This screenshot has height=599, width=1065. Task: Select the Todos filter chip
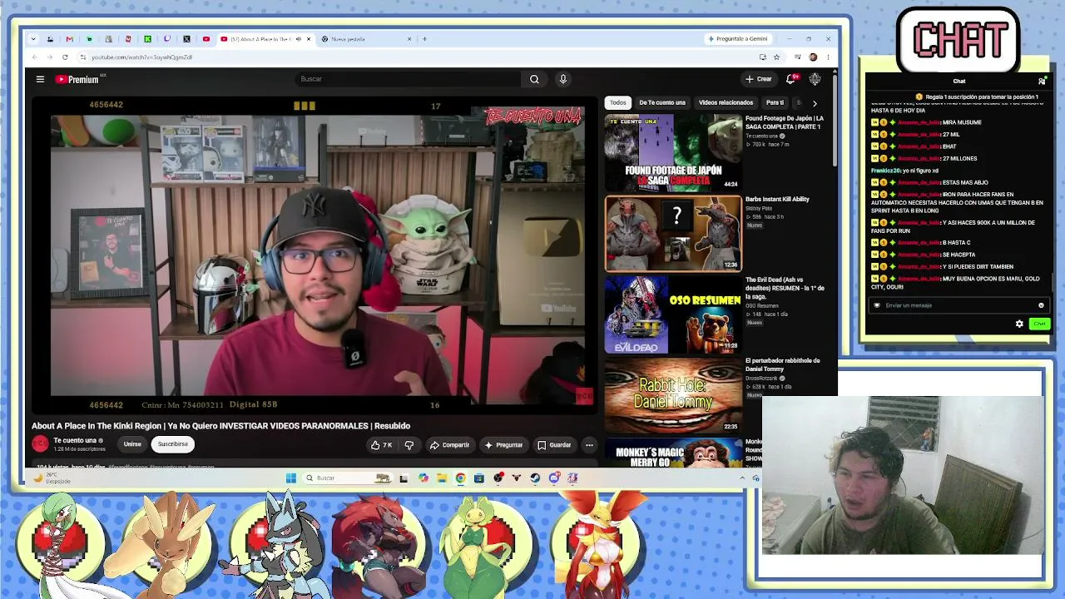click(617, 102)
